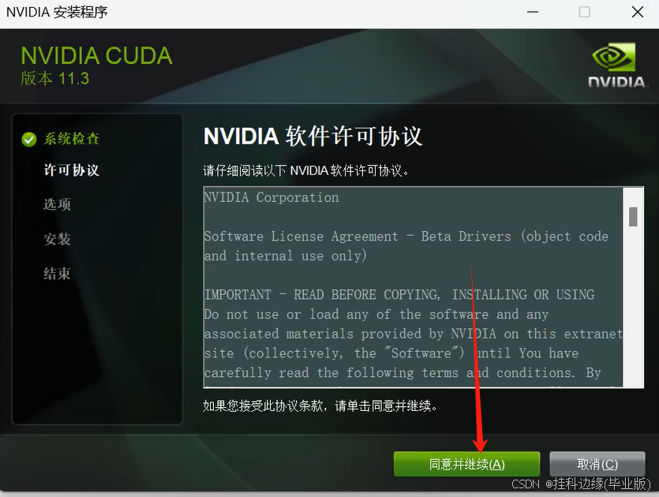Click inside the license agreement text box
Viewport: 659px width, 497px height.
click(x=413, y=287)
